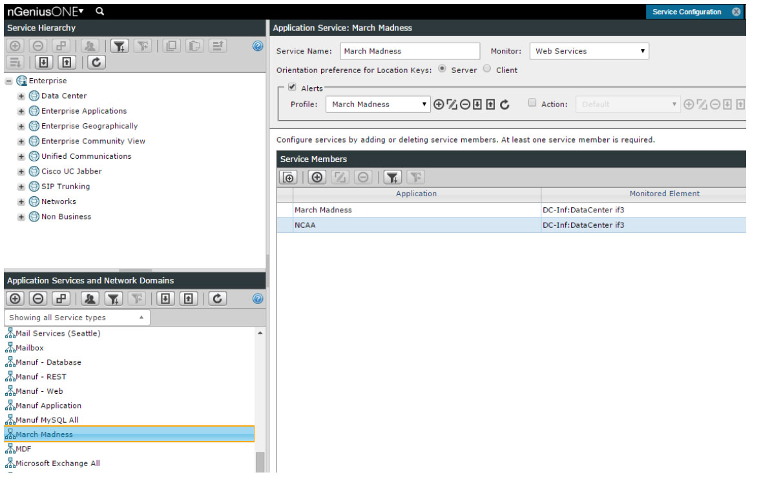Select the Server orientation radio button

(x=442, y=69)
